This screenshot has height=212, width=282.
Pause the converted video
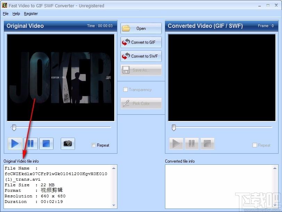[192, 144]
